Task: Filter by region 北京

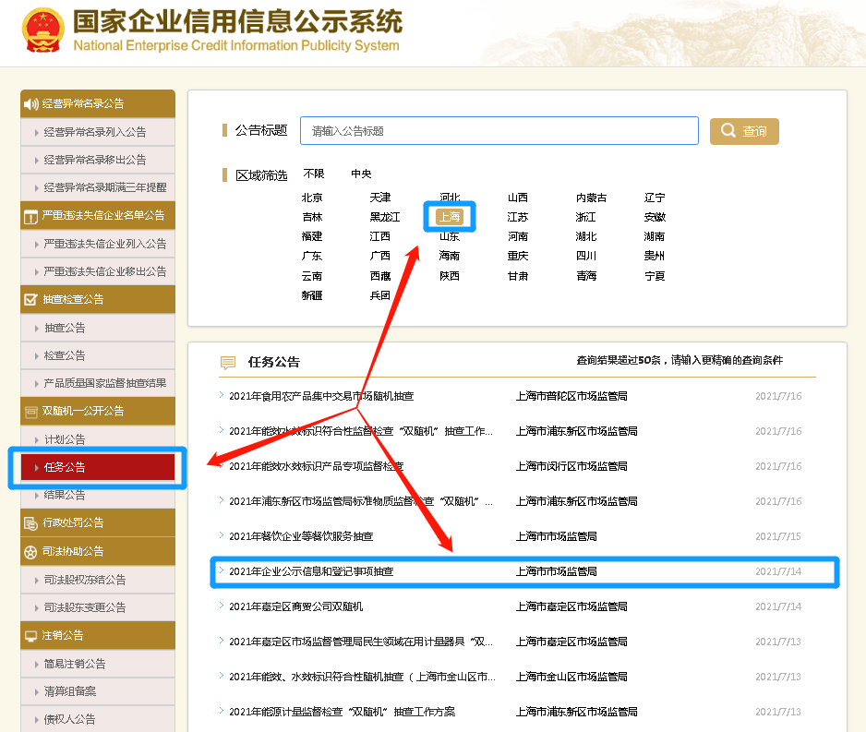Action: (312, 198)
